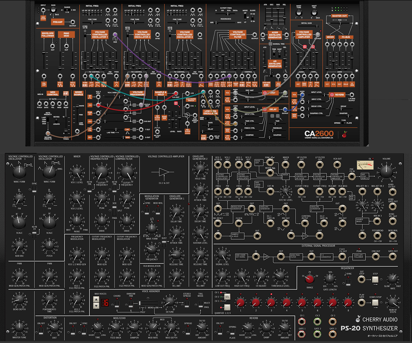Click the ADSR GATE IN jack
The image size is (412, 343).
pyautogui.click(x=263, y=35)
